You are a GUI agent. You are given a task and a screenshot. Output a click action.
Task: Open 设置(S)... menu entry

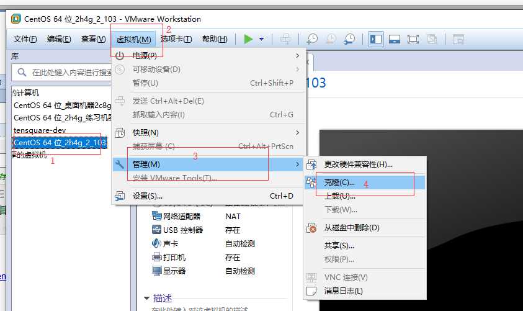coord(209,196)
